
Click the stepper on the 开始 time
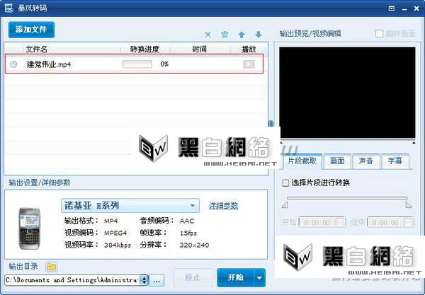click(x=341, y=222)
